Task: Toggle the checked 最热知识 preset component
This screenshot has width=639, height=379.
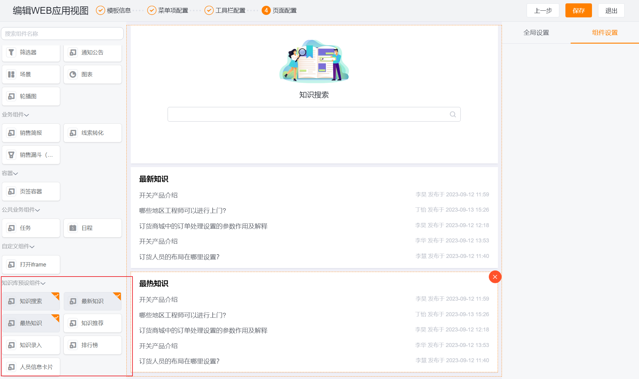Action: tap(31, 323)
